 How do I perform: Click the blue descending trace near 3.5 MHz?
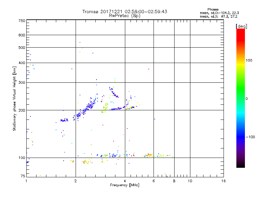tap(114, 93)
